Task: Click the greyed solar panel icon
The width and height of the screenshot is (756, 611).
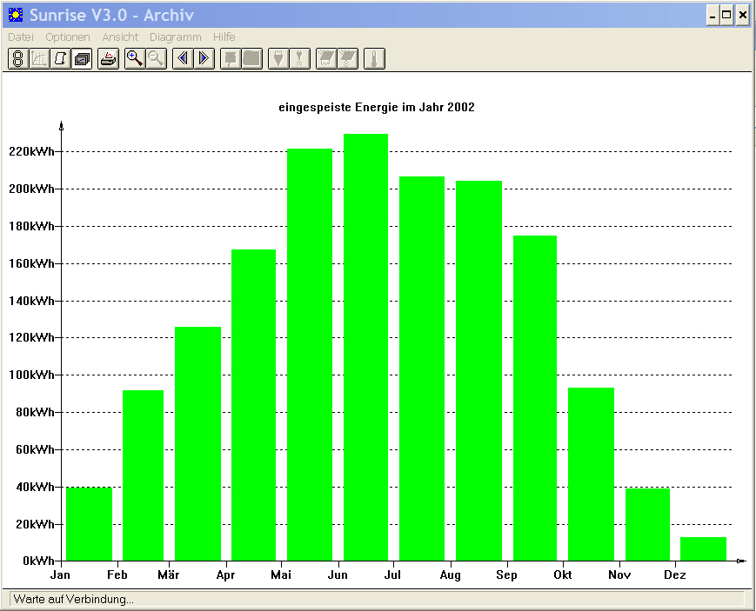Action: click(326, 59)
